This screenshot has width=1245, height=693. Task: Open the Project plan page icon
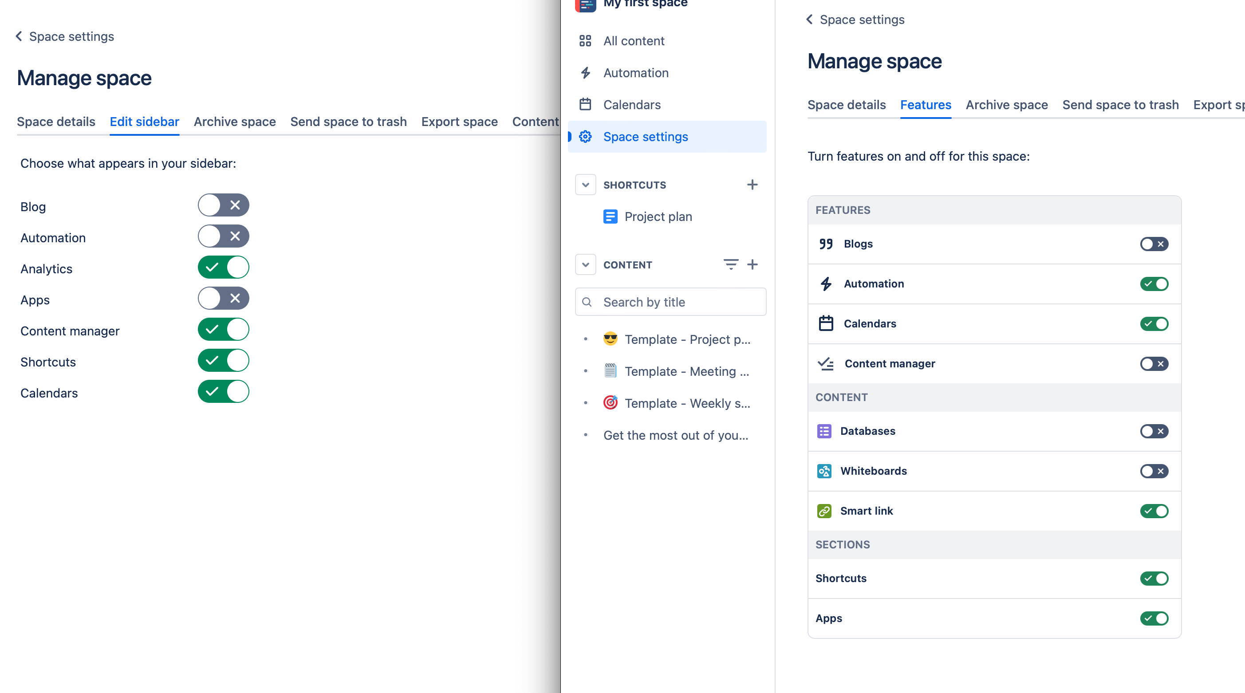pos(610,217)
